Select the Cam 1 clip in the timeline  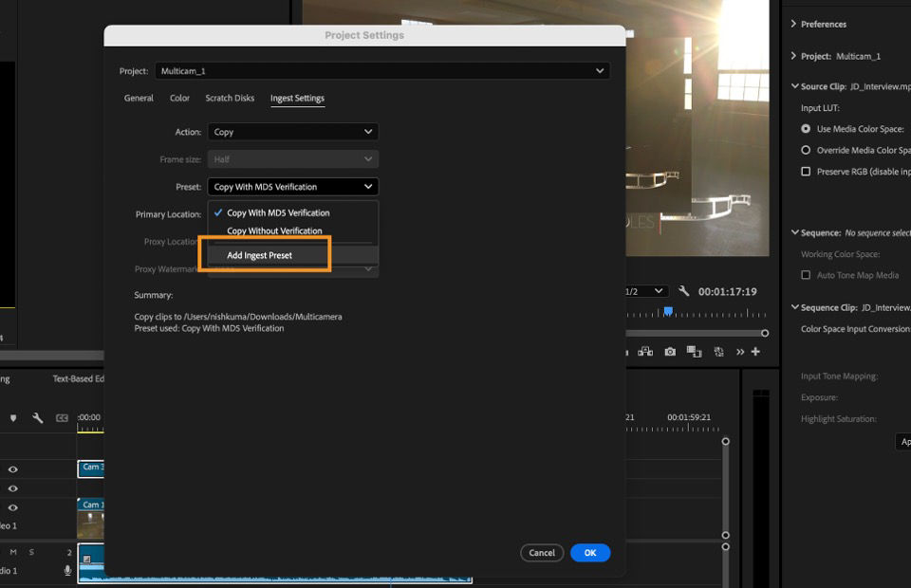click(92, 518)
